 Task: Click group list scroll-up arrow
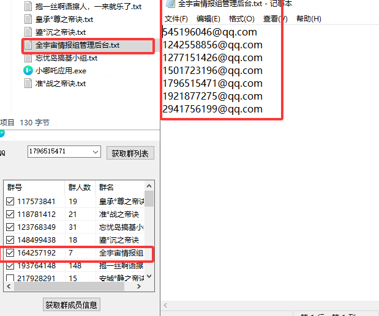click(149, 186)
